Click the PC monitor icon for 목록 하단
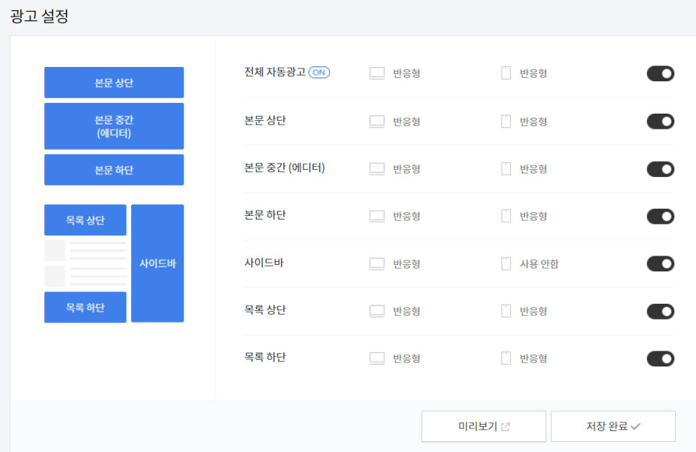The width and height of the screenshot is (696, 452). [x=377, y=358]
